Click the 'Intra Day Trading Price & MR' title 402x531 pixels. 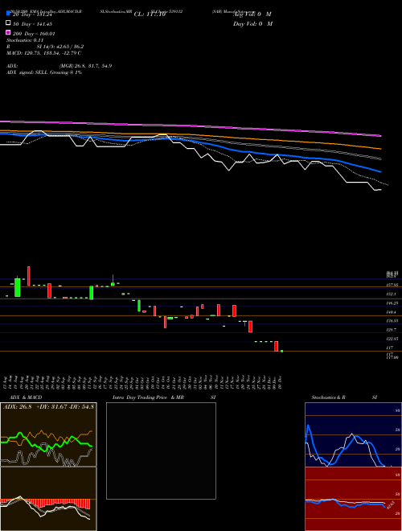tap(148, 397)
